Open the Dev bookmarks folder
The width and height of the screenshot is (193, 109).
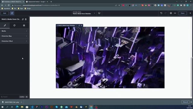[14, 8]
